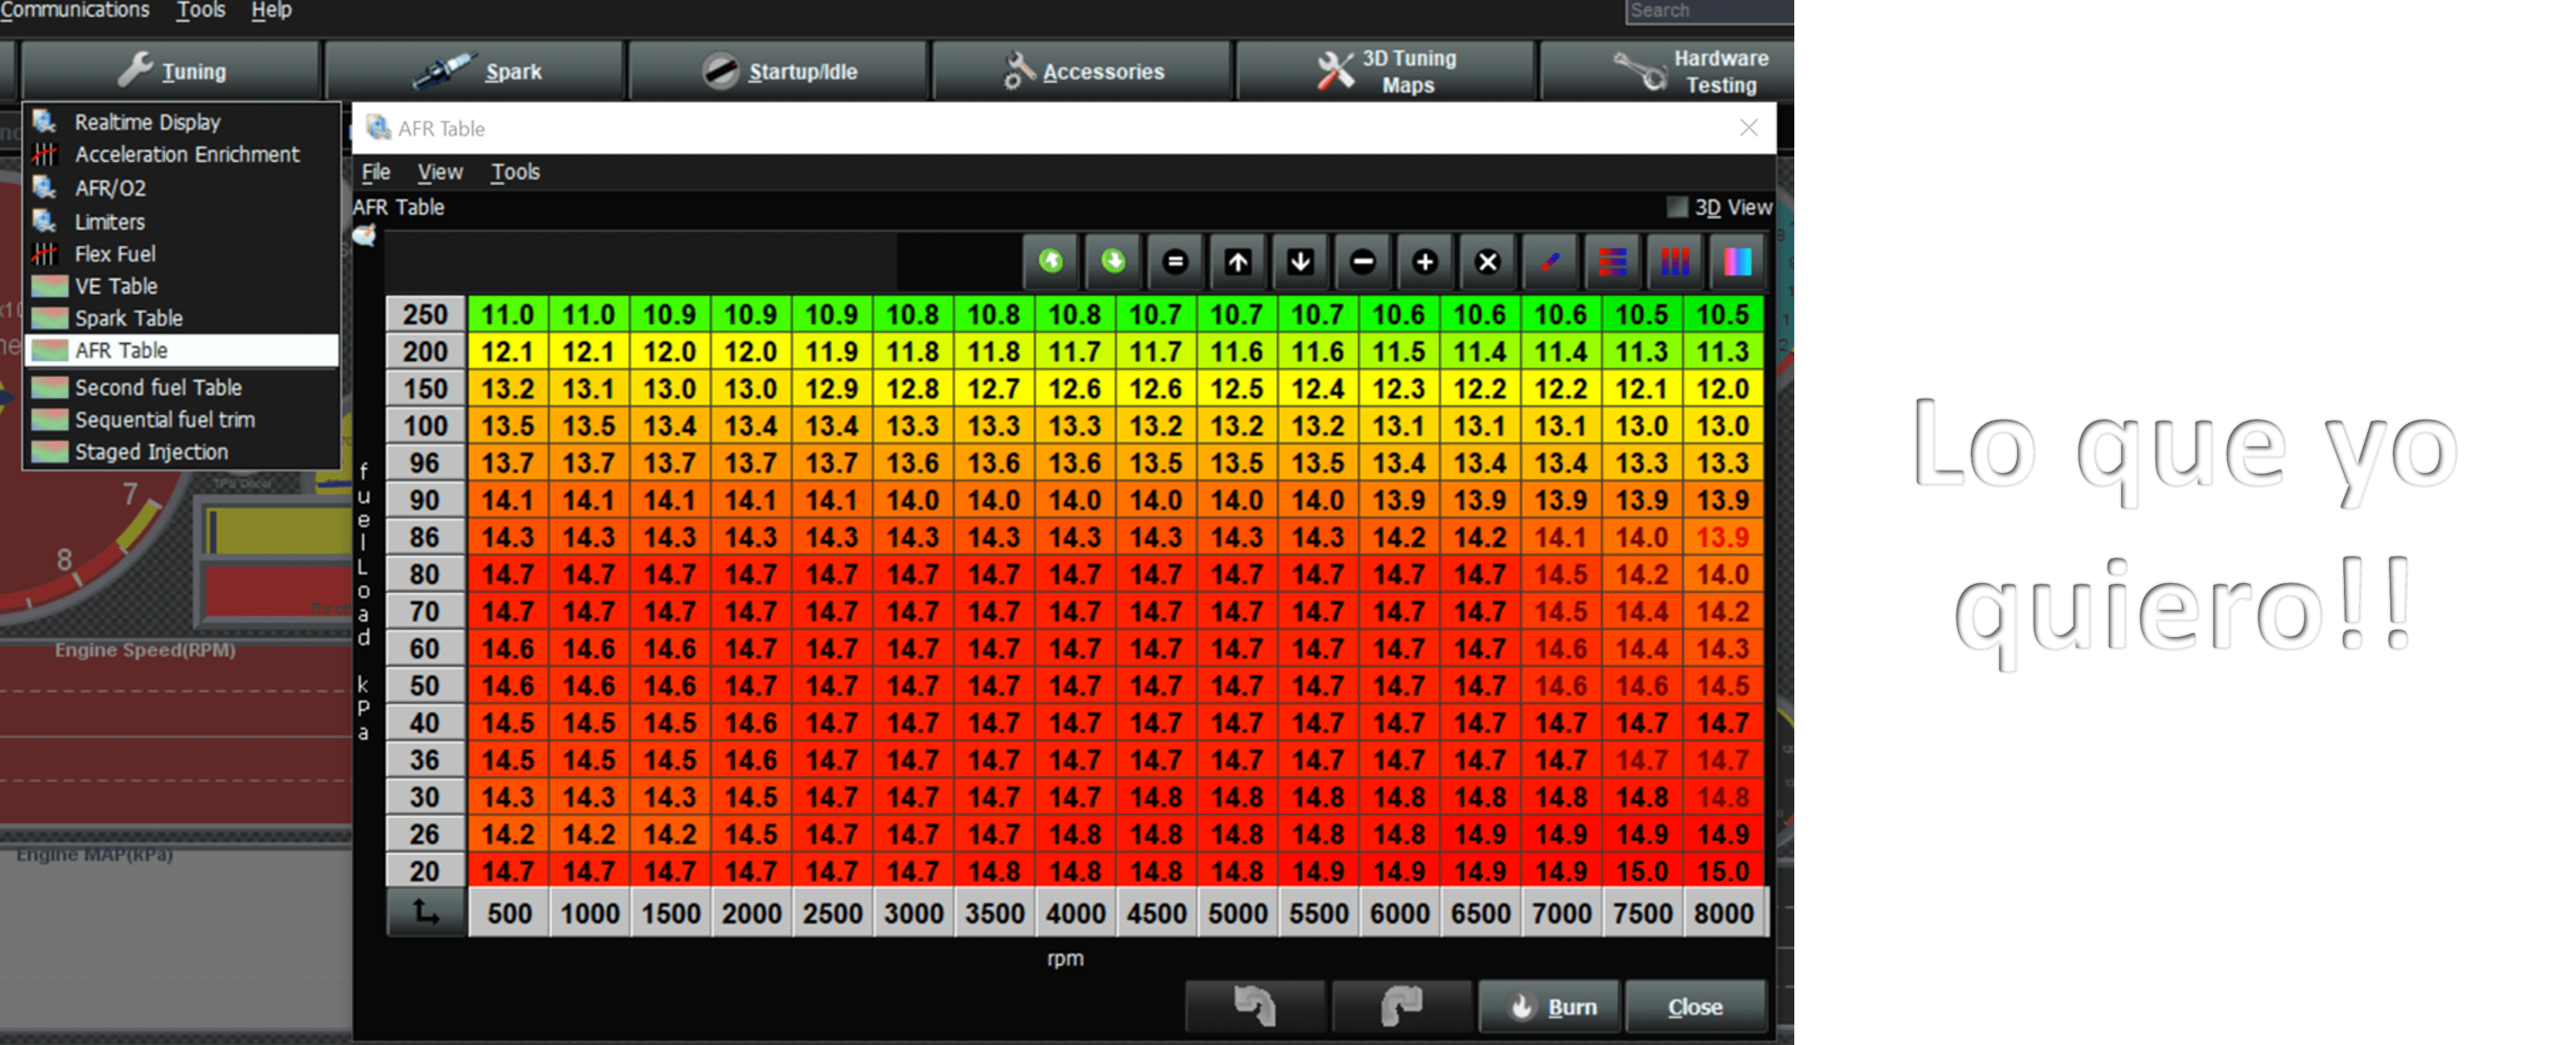
Task: Select the 4000 rpm column header
Action: [1075, 912]
